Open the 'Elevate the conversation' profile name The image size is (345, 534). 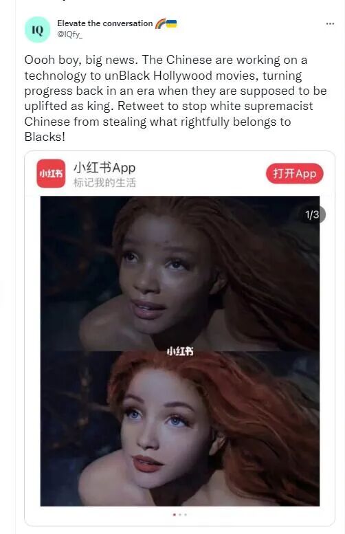tap(105, 23)
